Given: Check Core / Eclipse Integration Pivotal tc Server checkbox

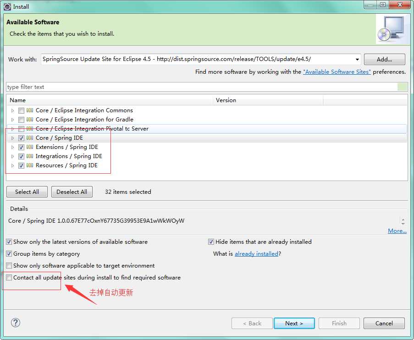Looking at the screenshot, I should pyautogui.click(x=22, y=129).
